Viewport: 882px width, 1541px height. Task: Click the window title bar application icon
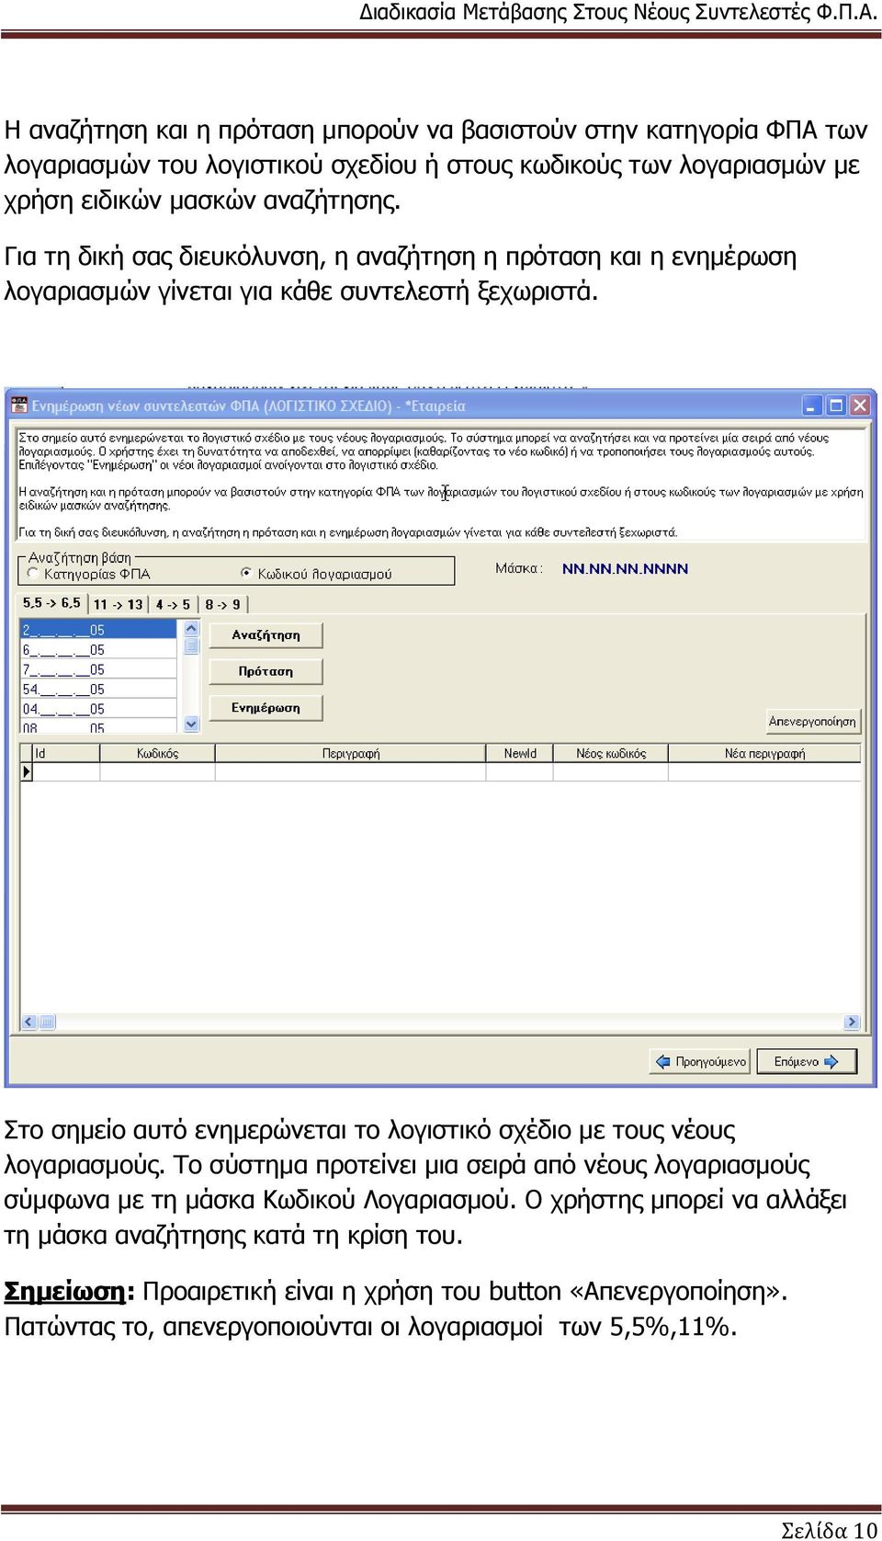19,405
